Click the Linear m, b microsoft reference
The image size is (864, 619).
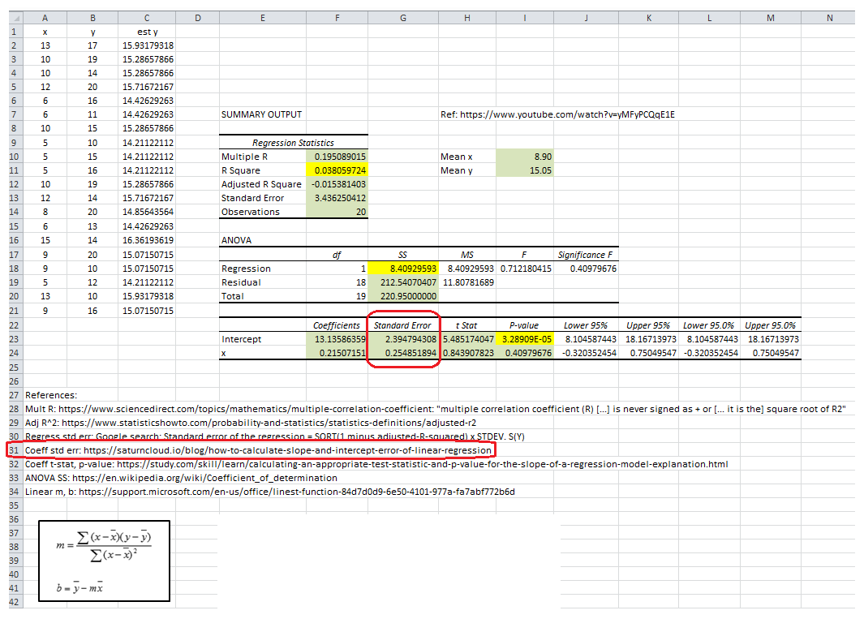(x=270, y=492)
